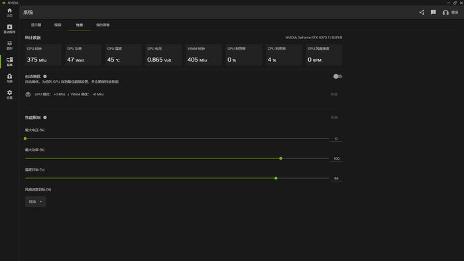The height and width of the screenshot is (261, 464).
Task: Show info tooltip for automatic tuning
Action: pos(45,76)
